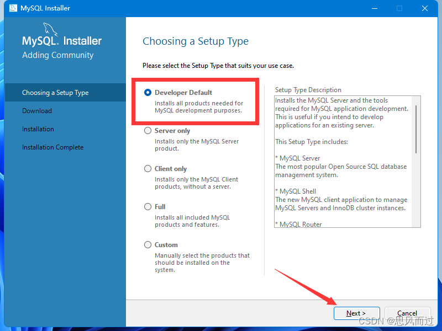The image size is (442, 331).
Task: Close the MySQL Installer window
Action: (425, 8)
